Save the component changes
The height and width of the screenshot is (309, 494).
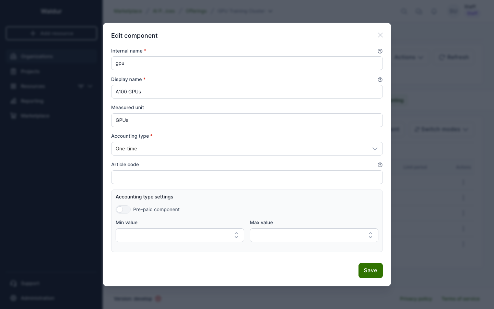(370, 271)
